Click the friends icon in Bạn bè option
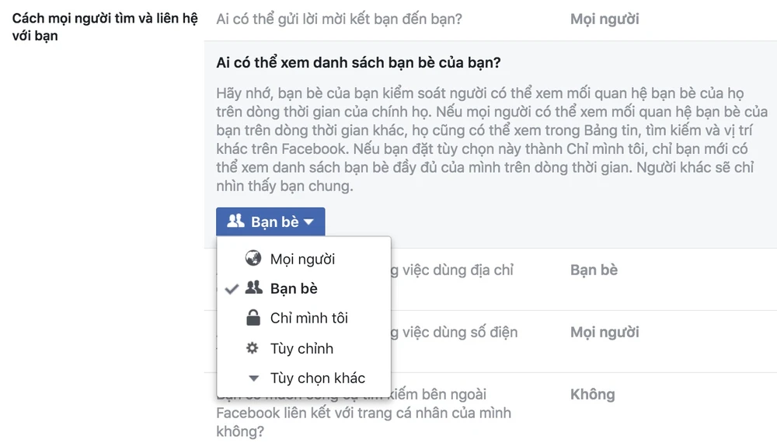This screenshot has height=443, width=777. tap(253, 288)
